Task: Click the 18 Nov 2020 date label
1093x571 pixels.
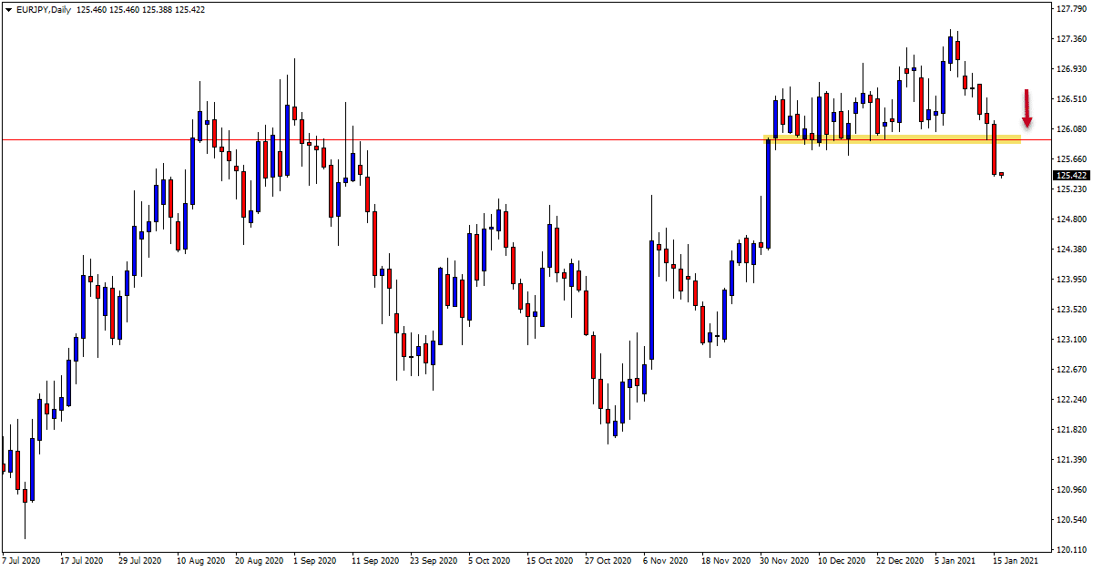Action: pyautogui.click(x=724, y=561)
